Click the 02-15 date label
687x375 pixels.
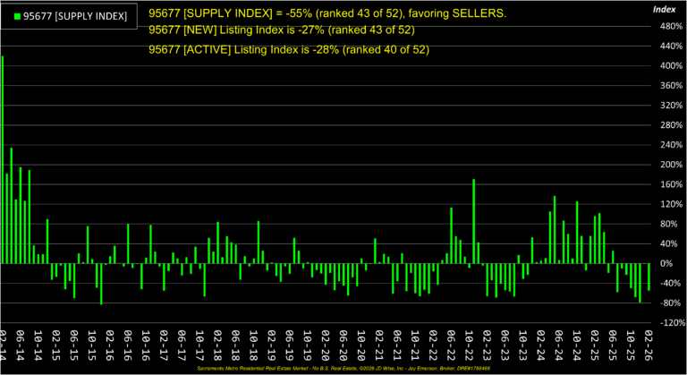56,345
